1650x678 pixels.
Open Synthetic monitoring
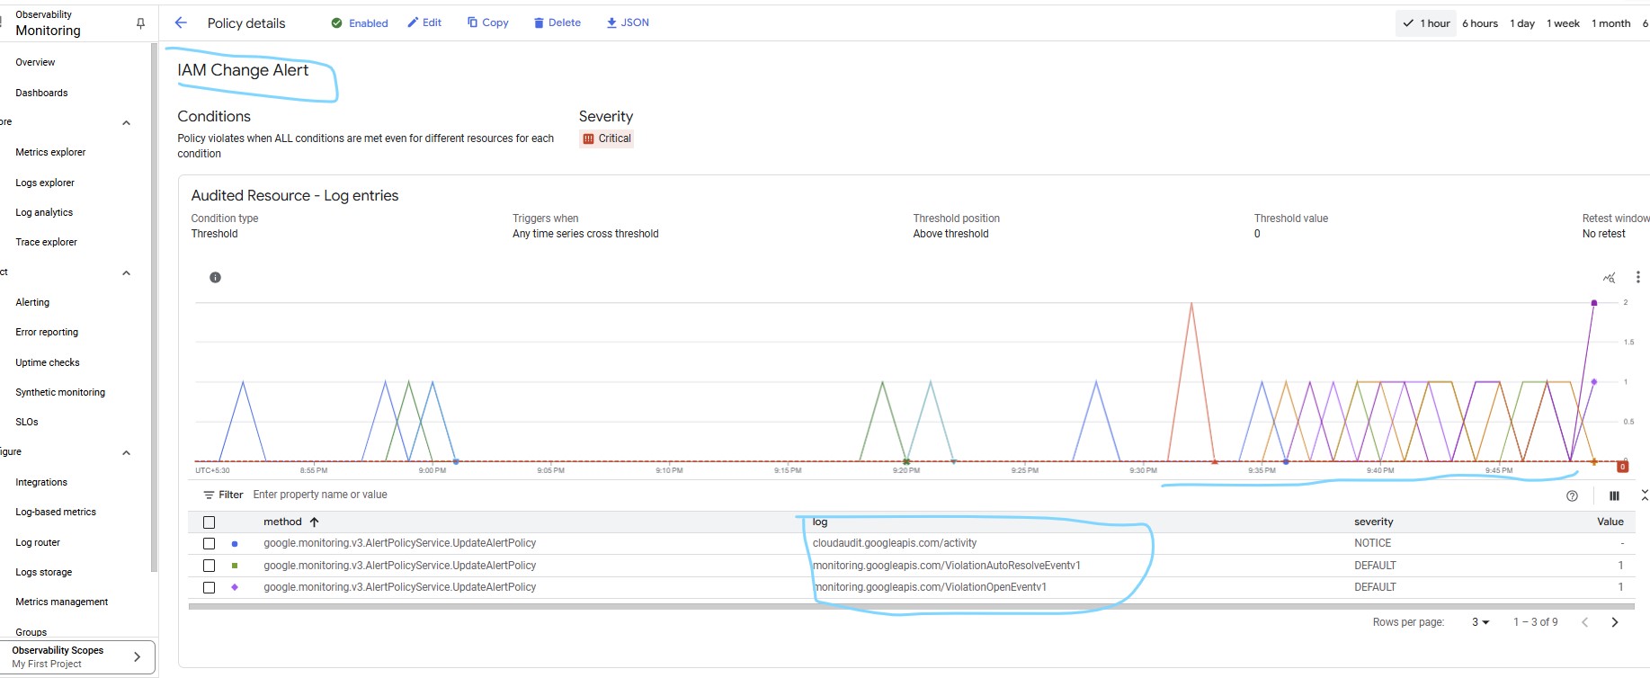[x=60, y=392]
